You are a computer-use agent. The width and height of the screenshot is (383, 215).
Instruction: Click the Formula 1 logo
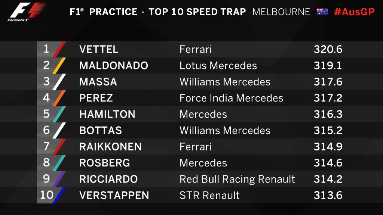[27, 12]
